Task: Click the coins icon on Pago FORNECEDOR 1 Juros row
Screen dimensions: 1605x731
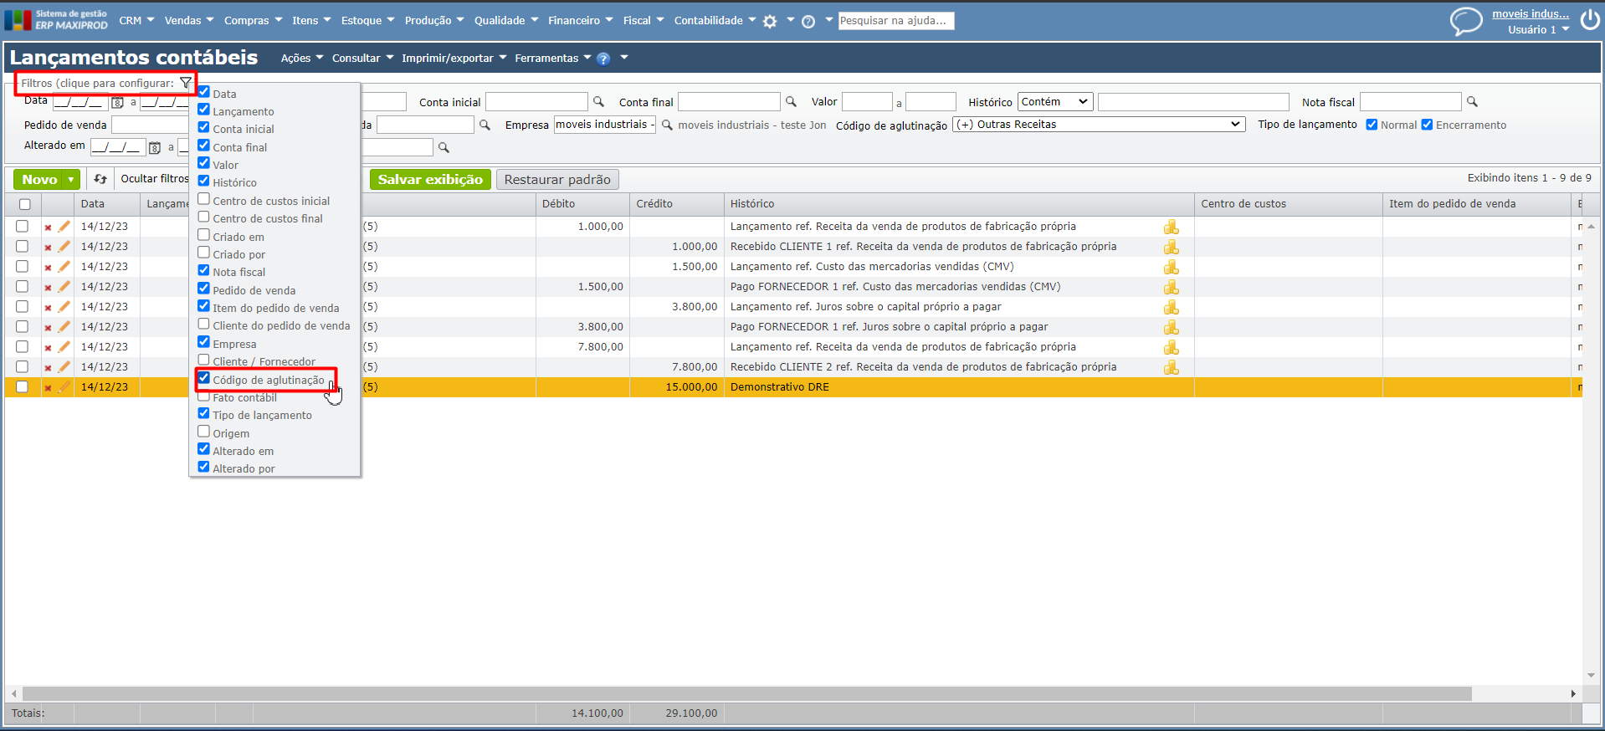Action: 1172,327
